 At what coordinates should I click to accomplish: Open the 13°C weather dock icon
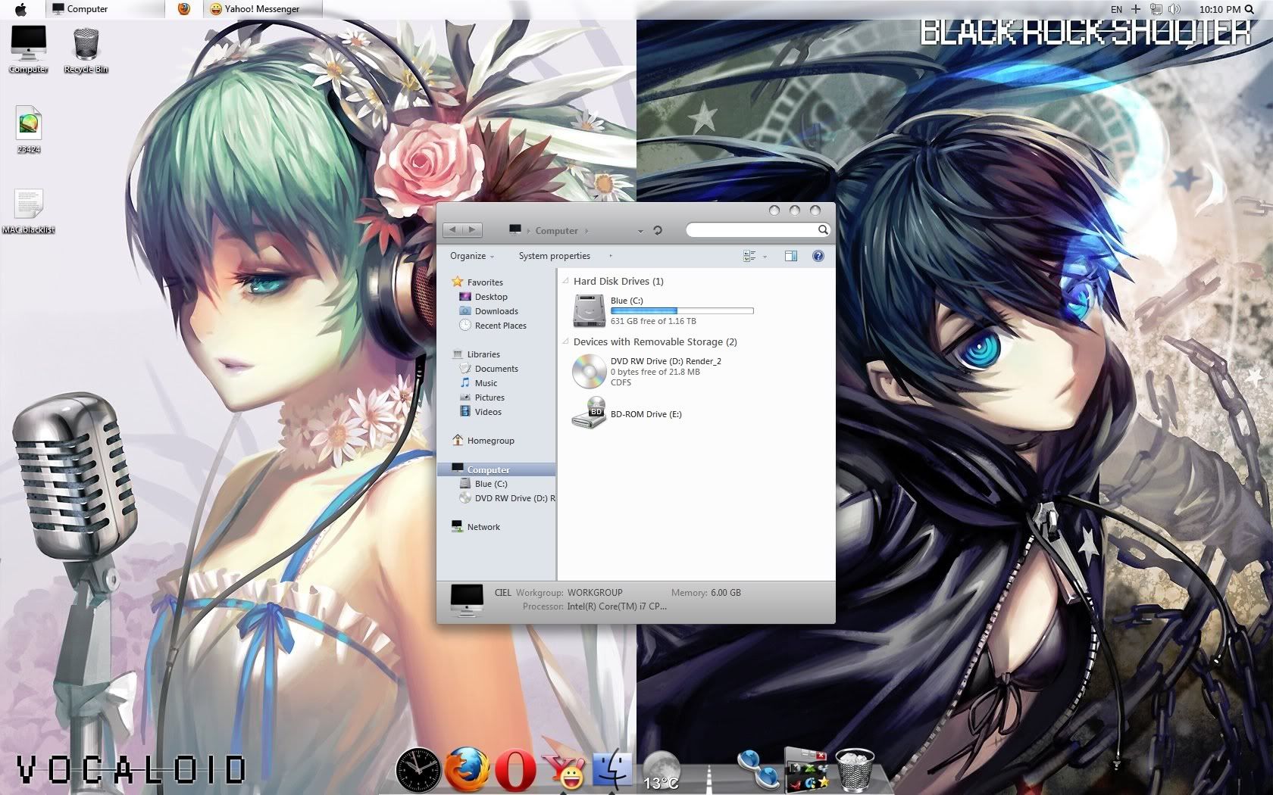pyautogui.click(x=661, y=771)
